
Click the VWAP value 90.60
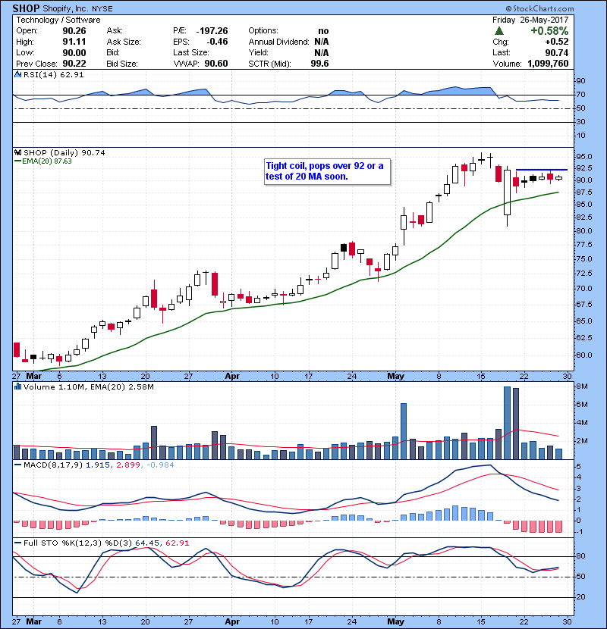pyautogui.click(x=216, y=64)
